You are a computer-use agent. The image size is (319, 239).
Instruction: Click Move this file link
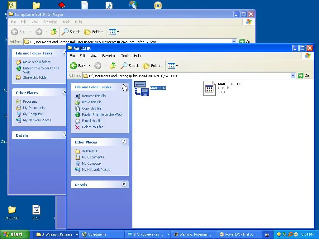click(92, 102)
